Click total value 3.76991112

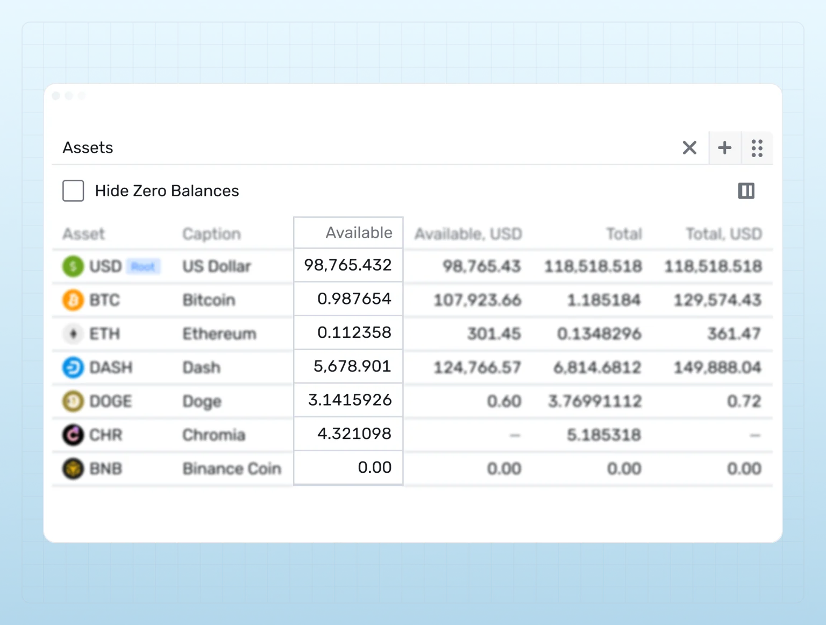click(595, 401)
